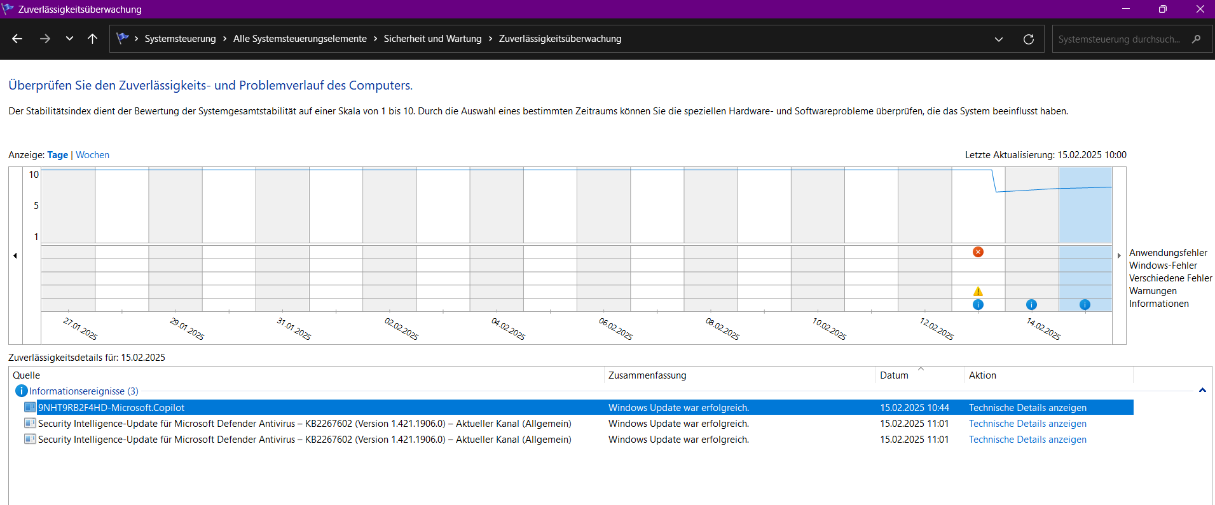Close the Zuverlässigkeitsüberwachung window
The height and width of the screenshot is (505, 1215).
(1200, 9)
